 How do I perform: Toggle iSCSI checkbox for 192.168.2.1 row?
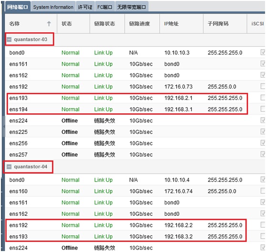click(x=263, y=98)
